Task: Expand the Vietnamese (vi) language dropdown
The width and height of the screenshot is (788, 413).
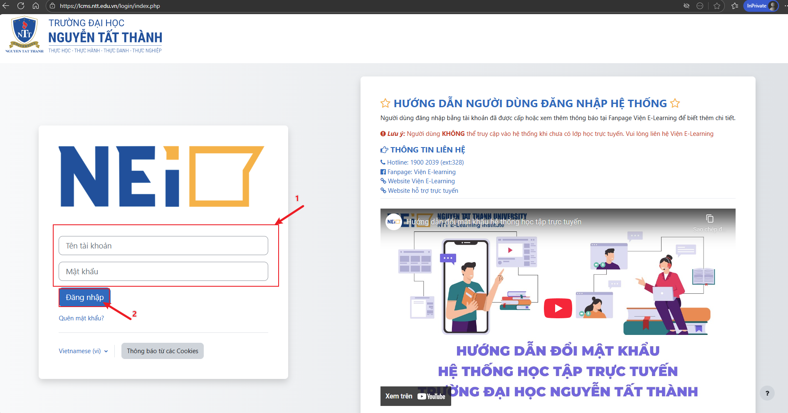Action: (x=84, y=351)
